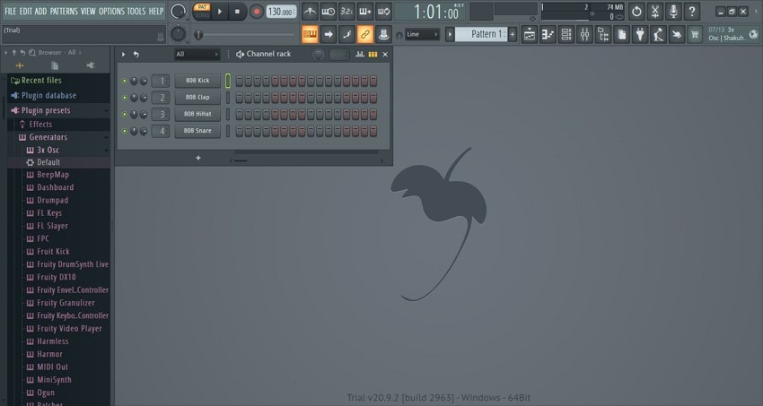This screenshot has height=406, width=763.
Task: Open the Piano roll window
Action: [x=548, y=34]
